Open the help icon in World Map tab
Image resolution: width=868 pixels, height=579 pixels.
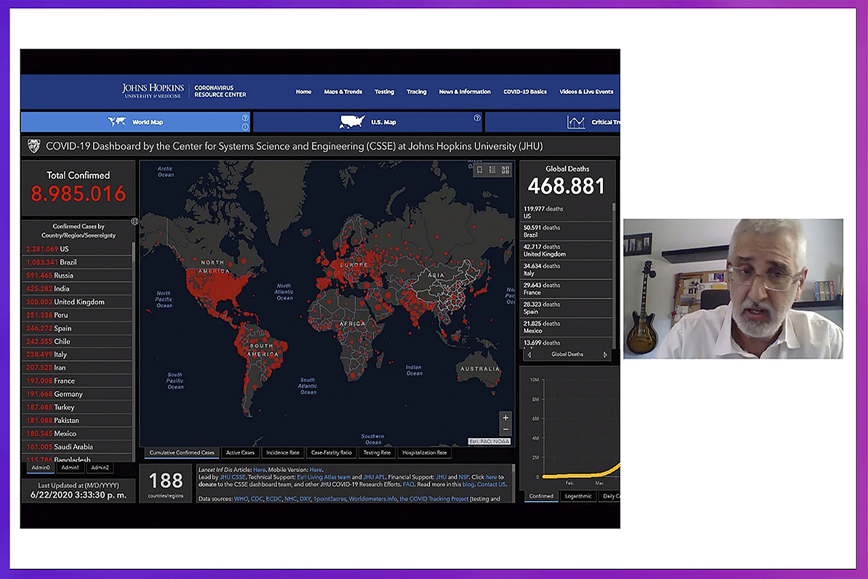click(x=245, y=117)
